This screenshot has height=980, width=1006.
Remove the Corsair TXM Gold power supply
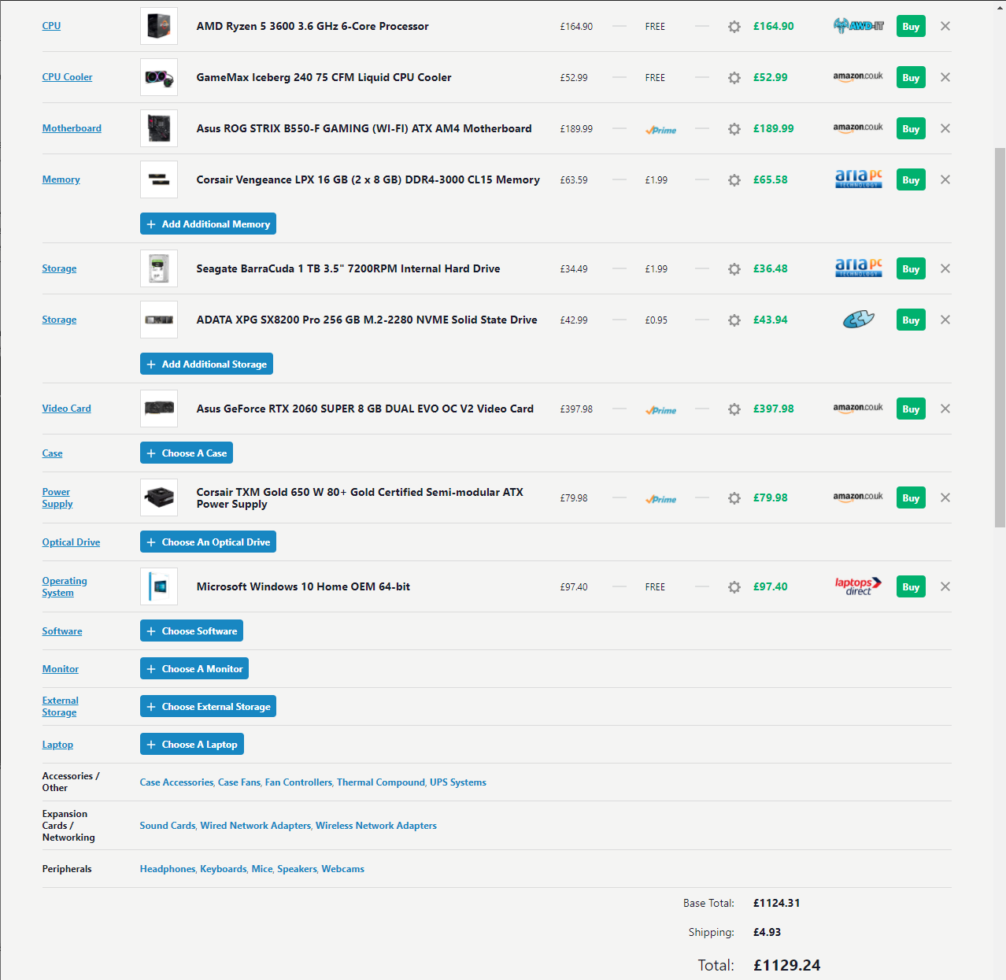tap(945, 497)
